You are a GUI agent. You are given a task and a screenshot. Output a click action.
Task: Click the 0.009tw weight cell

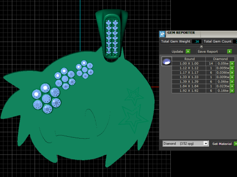coord(223,77)
